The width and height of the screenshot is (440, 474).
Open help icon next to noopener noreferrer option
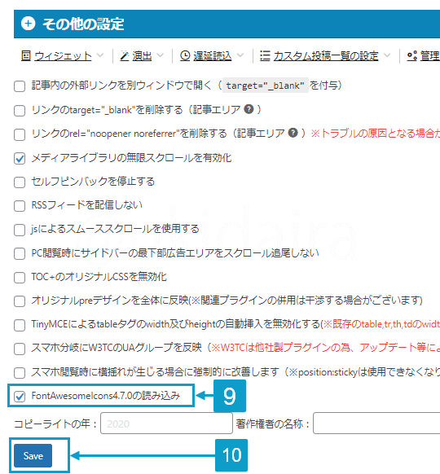point(293,133)
